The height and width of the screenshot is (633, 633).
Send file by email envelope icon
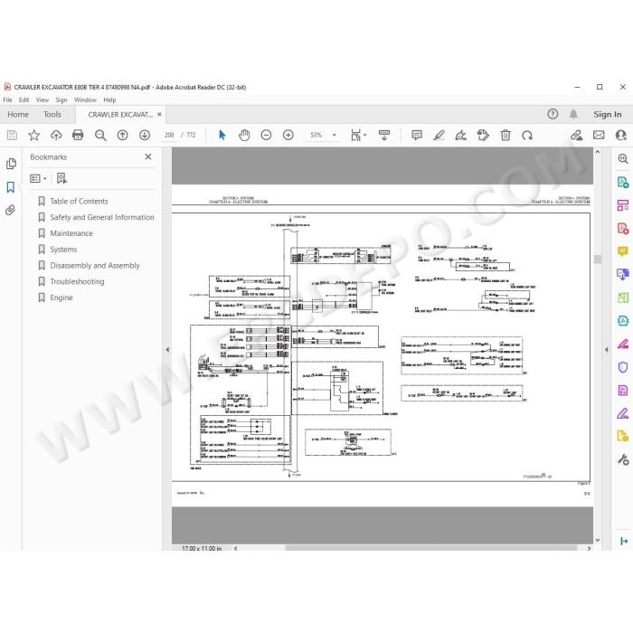599,135
